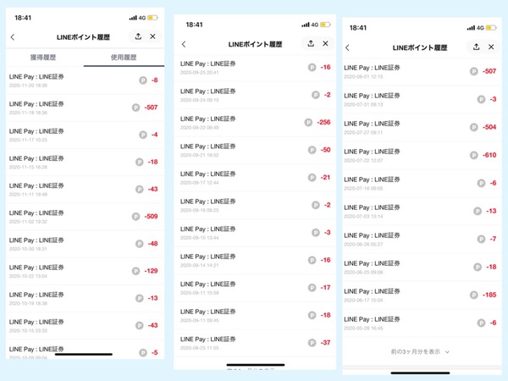Open the LINE Pay entry dated 2020-09-24 09:15
508x381 pixels.
tap(255, 95)
